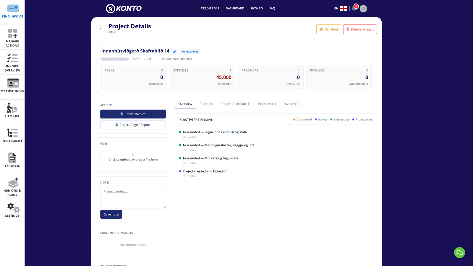Click the Konto logo

[x=124, y=9]
